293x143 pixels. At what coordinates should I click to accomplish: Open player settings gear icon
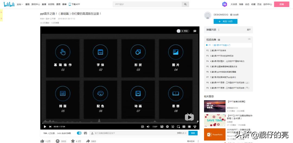click(167, 126)
